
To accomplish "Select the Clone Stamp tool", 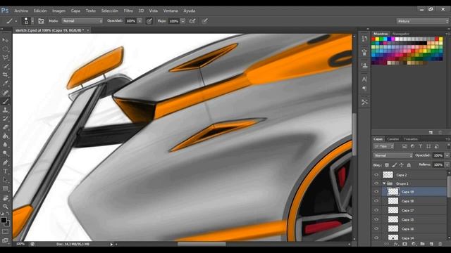I will coord(5,110).
